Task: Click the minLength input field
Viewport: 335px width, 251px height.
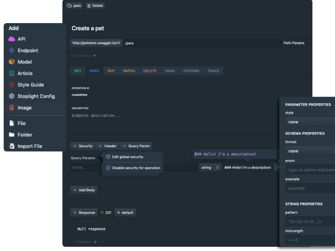Action: 310,240
